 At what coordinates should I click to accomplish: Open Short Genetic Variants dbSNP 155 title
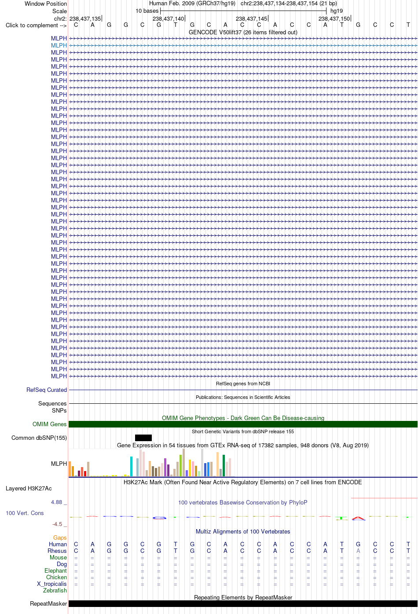pyautogui.click(x=243, y=431)
